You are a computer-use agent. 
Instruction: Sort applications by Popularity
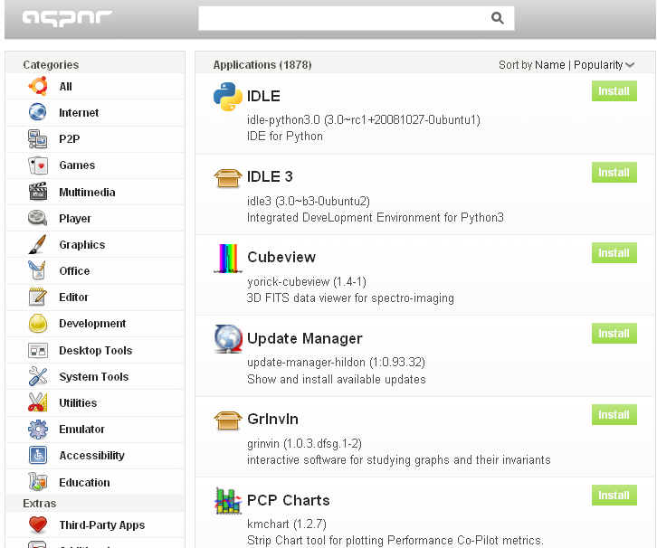point(598,65)
